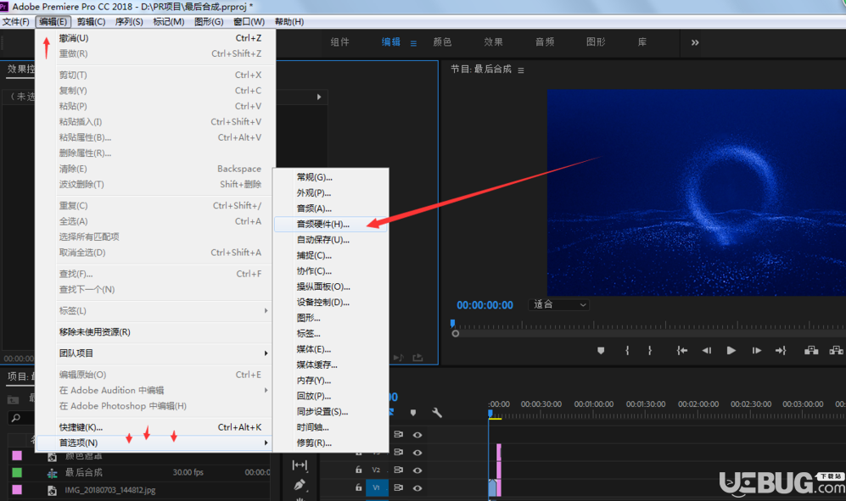
Task: Open the 序列(S) menu
Action: pyautogui.click(x=129, y=21)
